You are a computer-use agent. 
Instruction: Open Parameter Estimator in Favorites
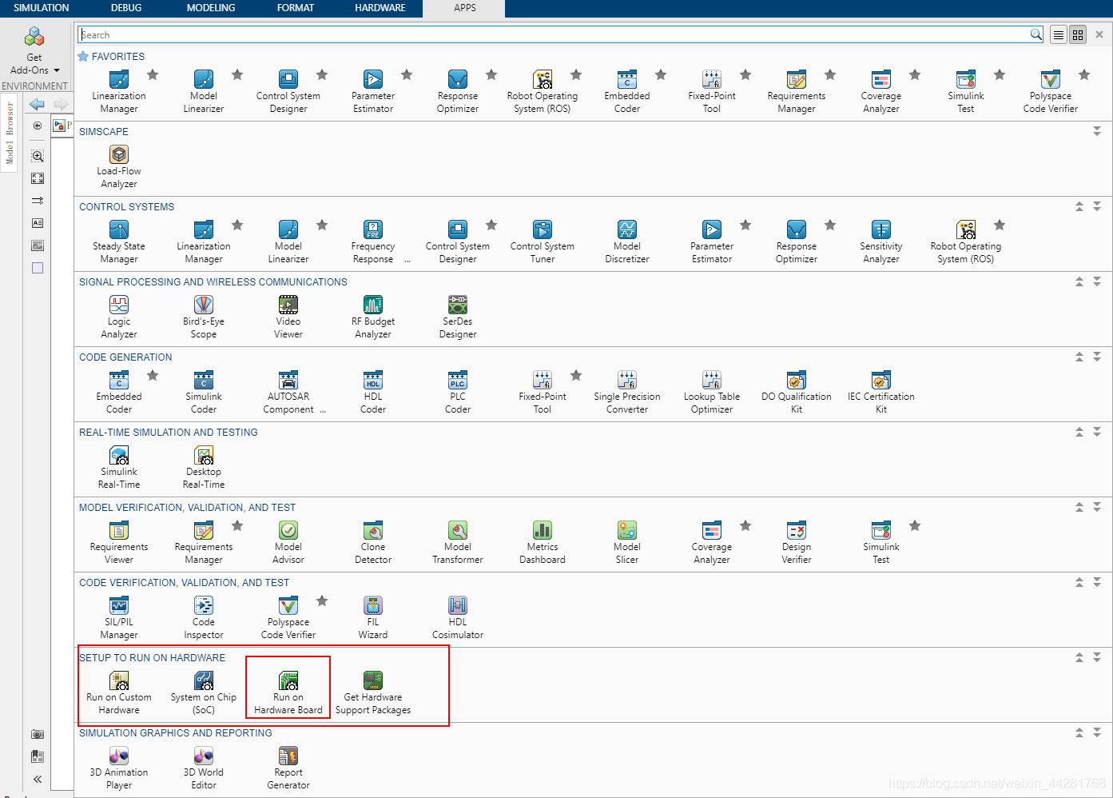pyautogui.click(x=373, y=91)
